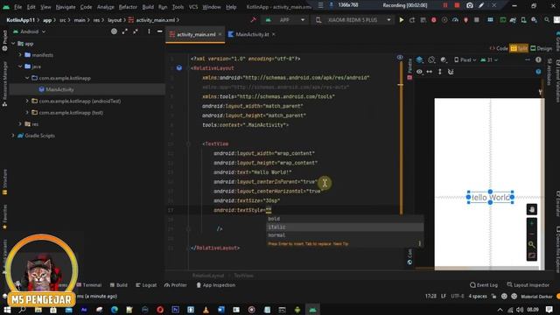Open VLC from the Windows taskbar
This screenshot has width=560, height=315.
pyautogui.click(x=206, y=309)
